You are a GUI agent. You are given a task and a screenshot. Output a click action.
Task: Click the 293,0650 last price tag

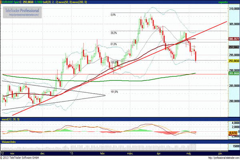[x=233, y=61]
